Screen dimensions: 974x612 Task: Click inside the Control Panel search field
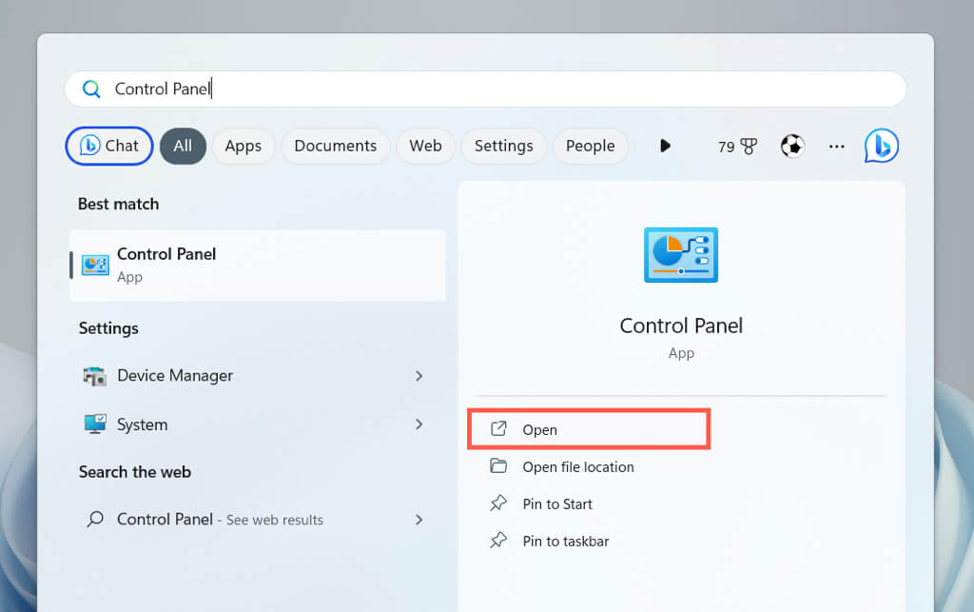click(485, 89)
